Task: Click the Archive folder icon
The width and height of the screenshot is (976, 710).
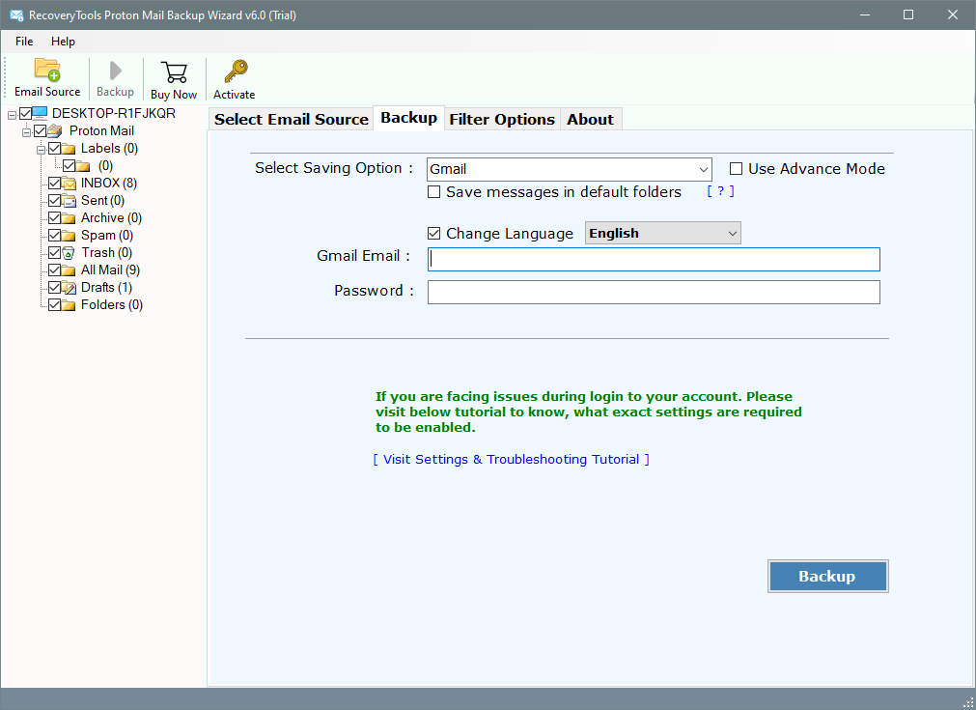Action: coord(69,218)
